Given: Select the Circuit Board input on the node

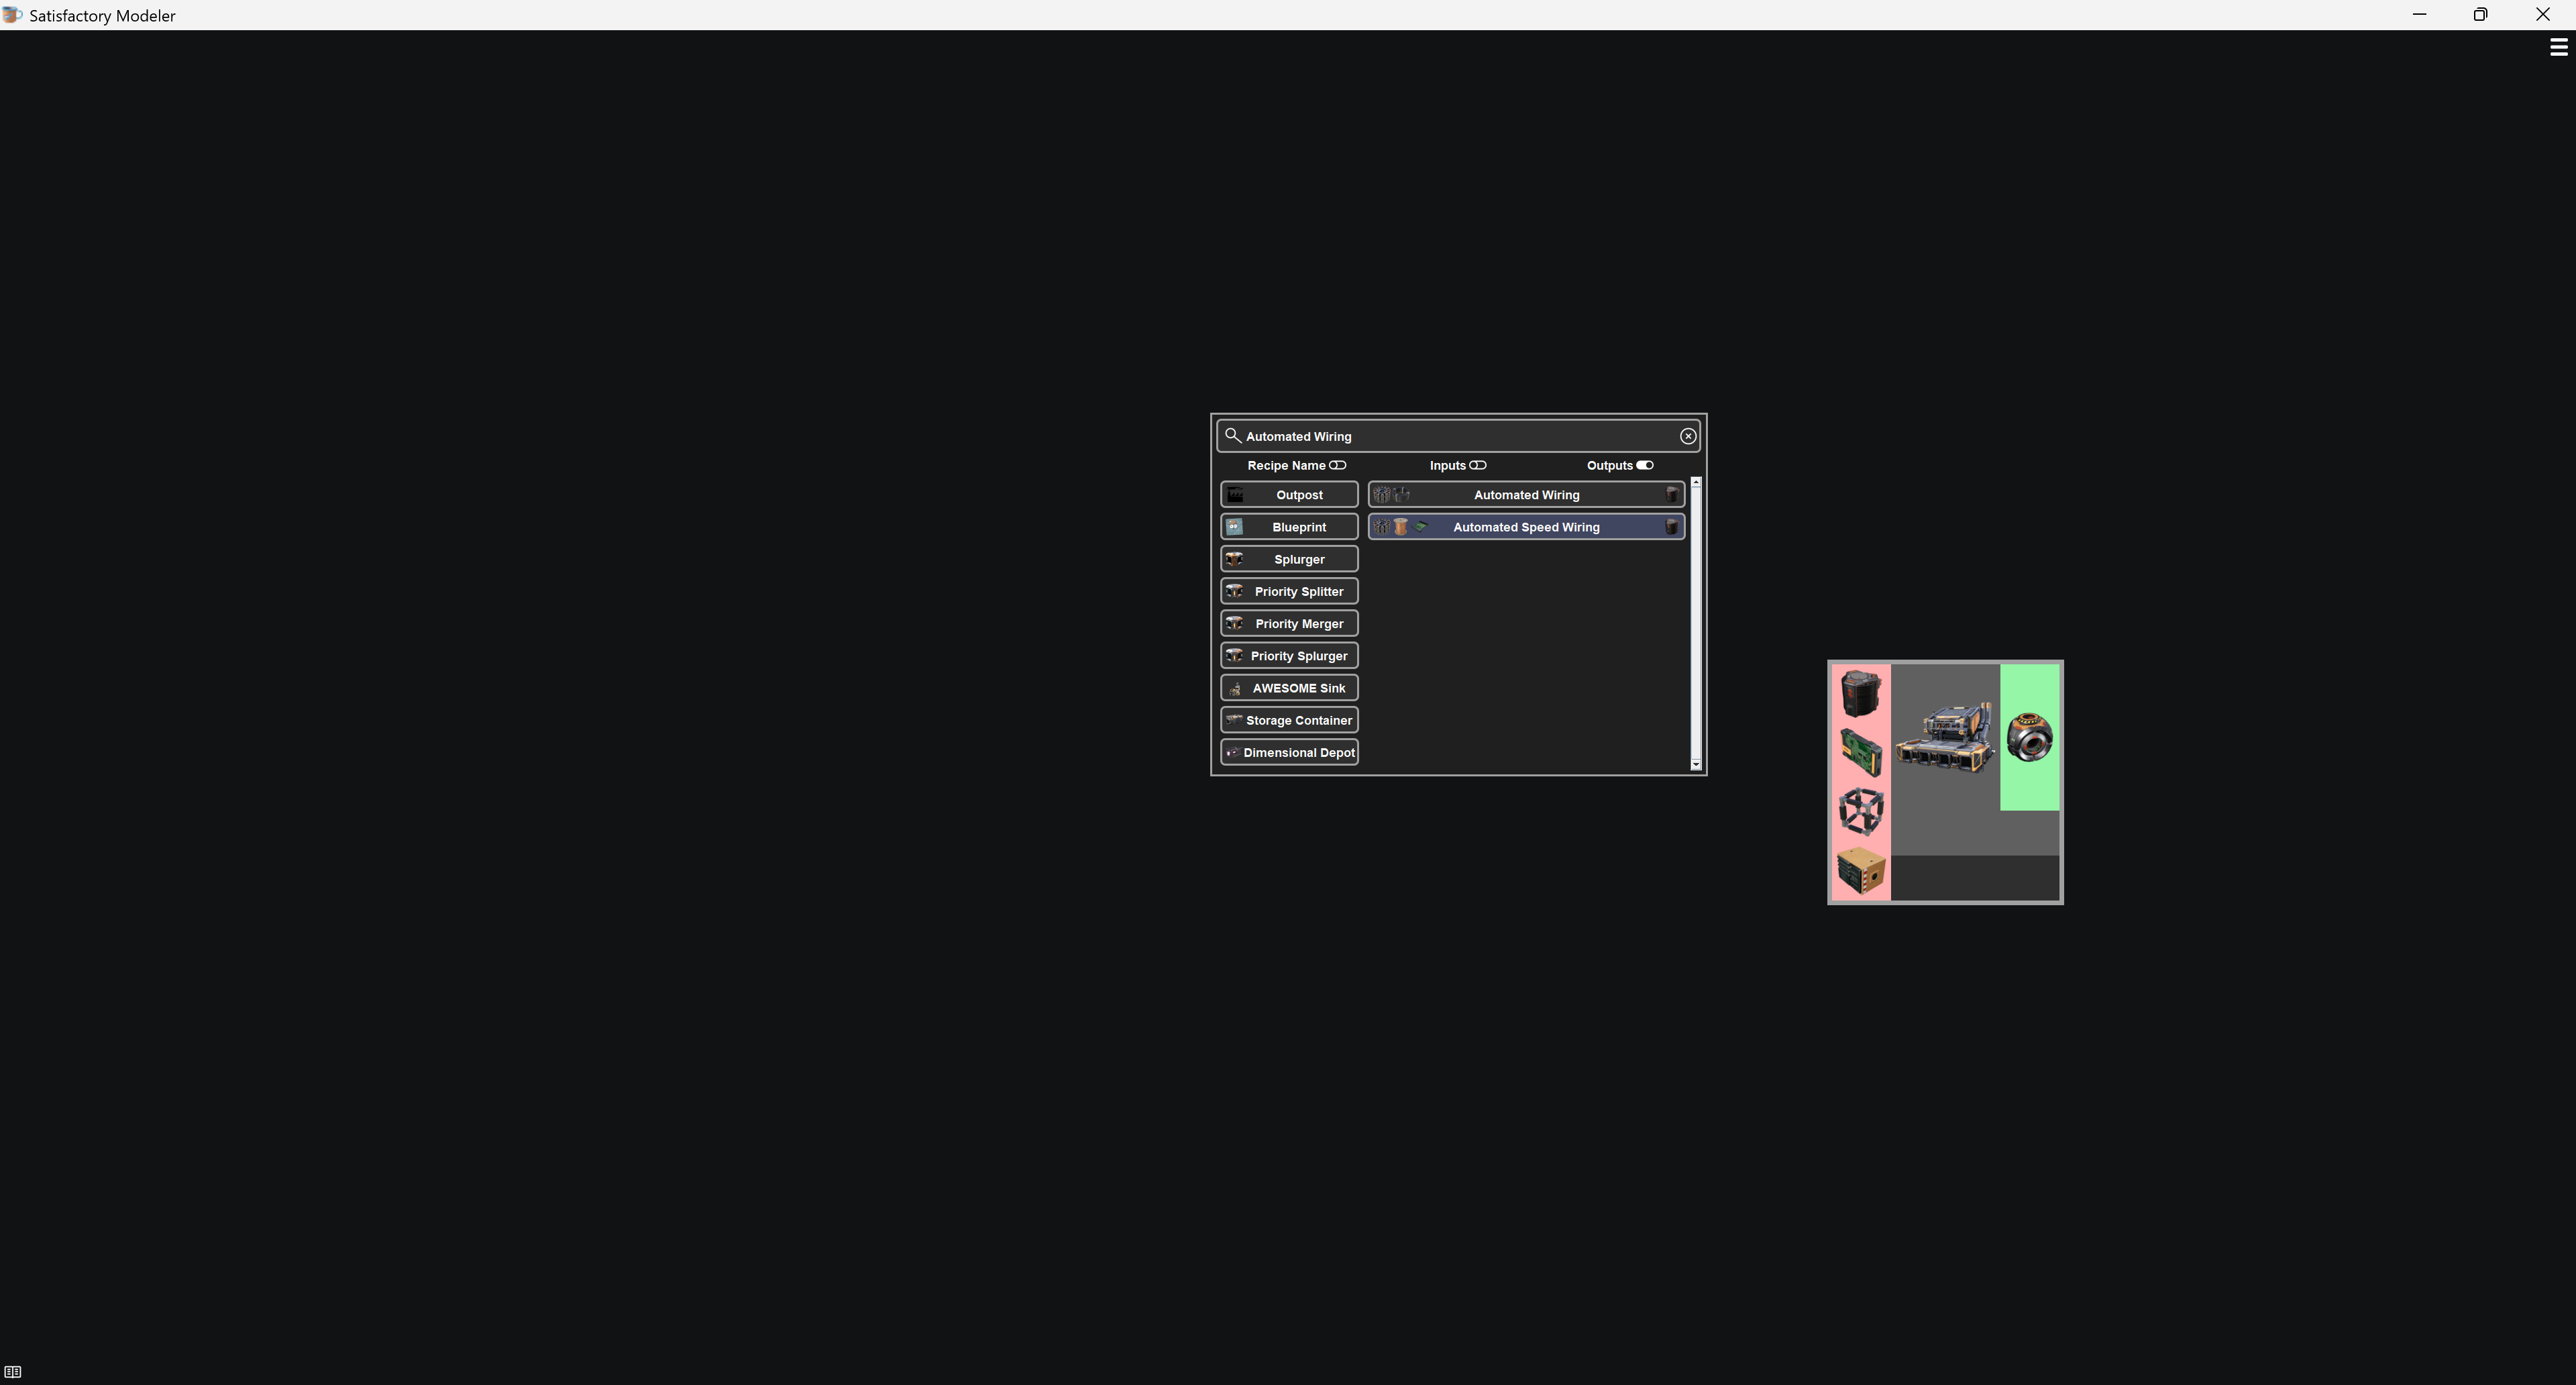Looking at the screenshot, I should pos(1861,752).
